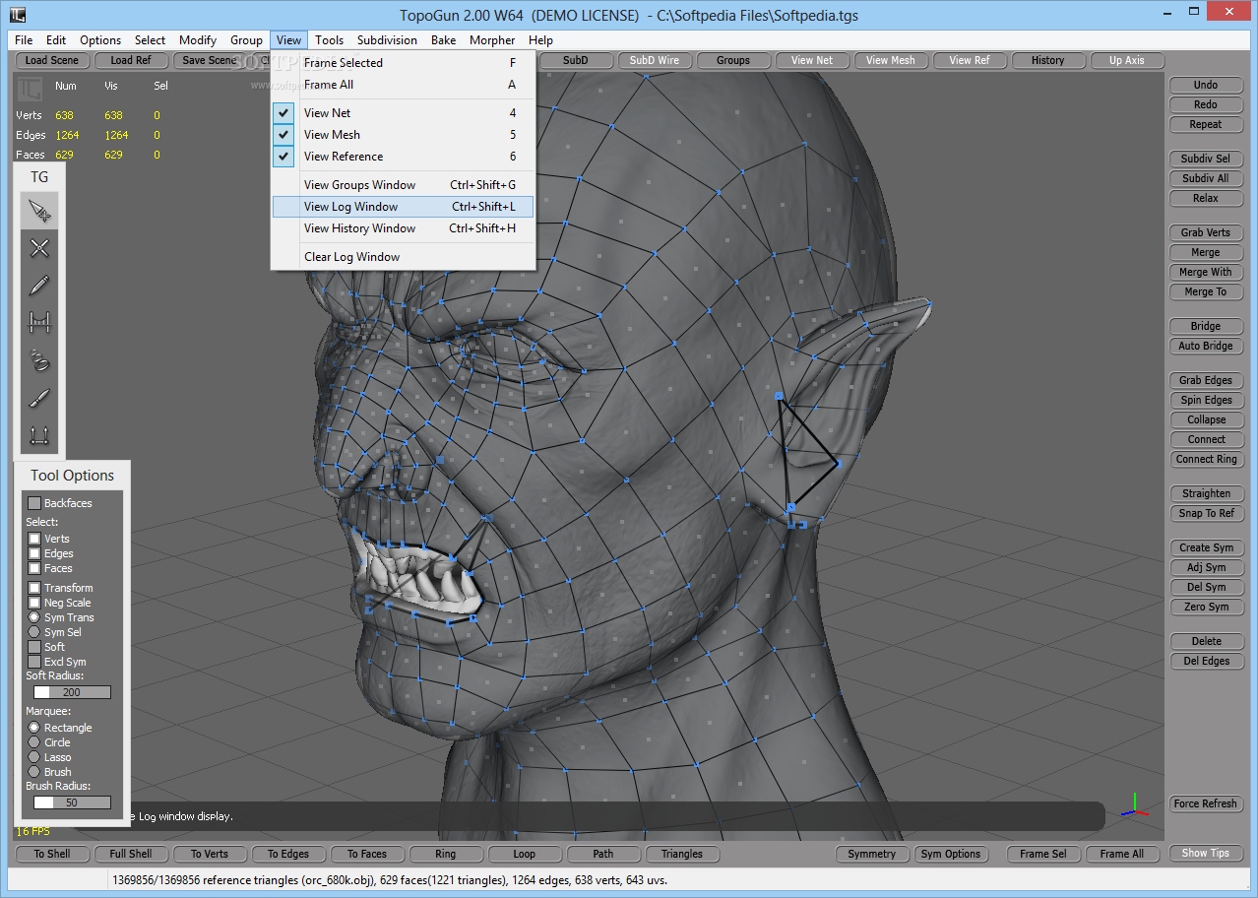1258x898 pixels.
Task: Open View History Window entry
Action: pos(403,228)
